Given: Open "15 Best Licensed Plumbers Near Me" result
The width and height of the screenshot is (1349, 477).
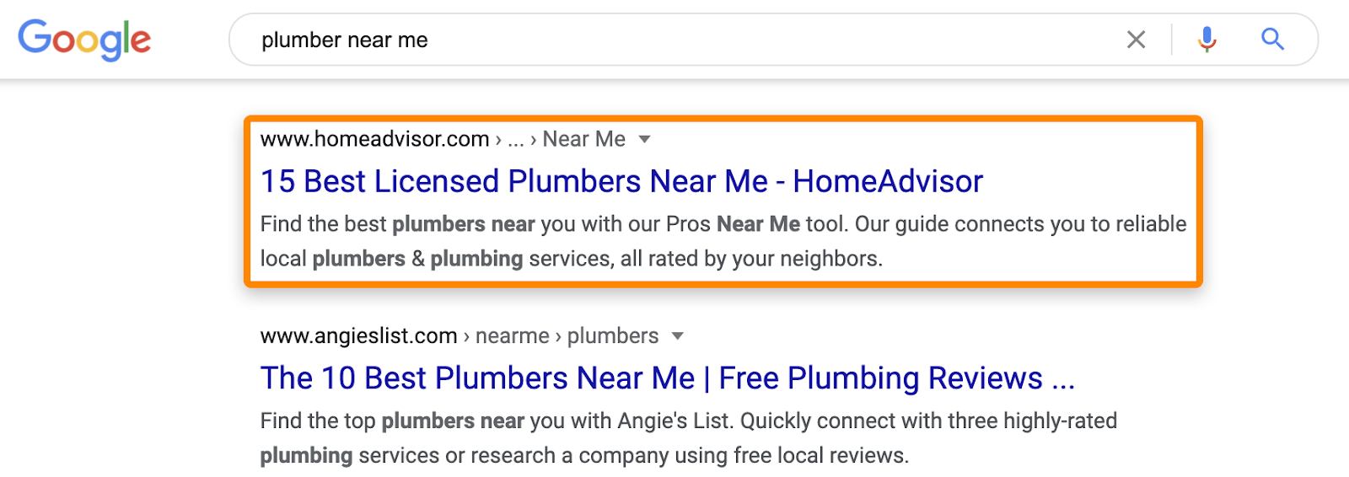Looking at the screenshot, I should 621,181.
